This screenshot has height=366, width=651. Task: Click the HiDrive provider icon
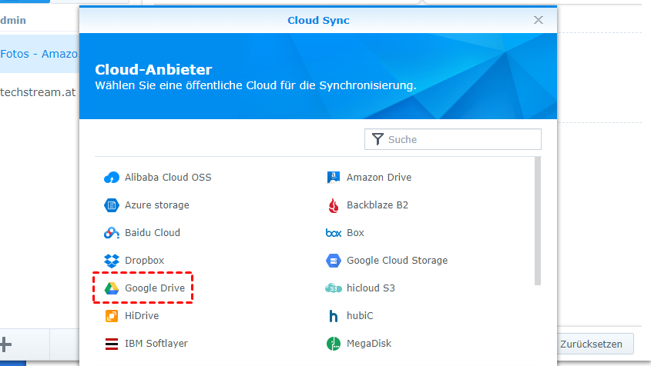[x=112, y=316]
